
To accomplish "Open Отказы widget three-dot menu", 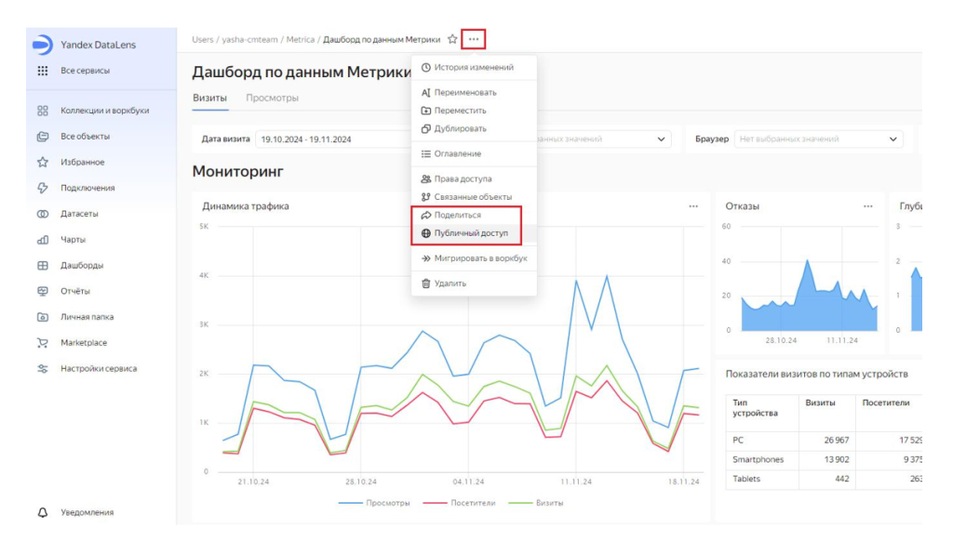I will [867, 206].
